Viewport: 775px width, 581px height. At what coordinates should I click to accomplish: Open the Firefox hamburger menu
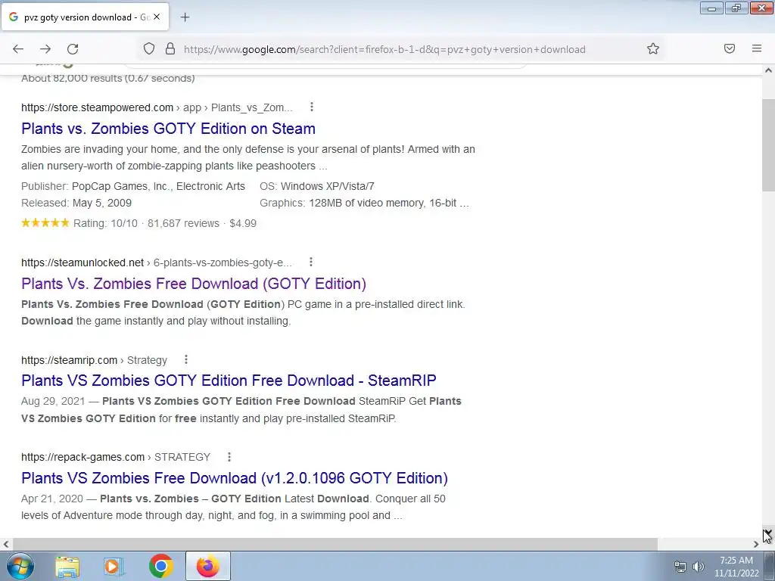pyautogui.click(x=757, y=48)
